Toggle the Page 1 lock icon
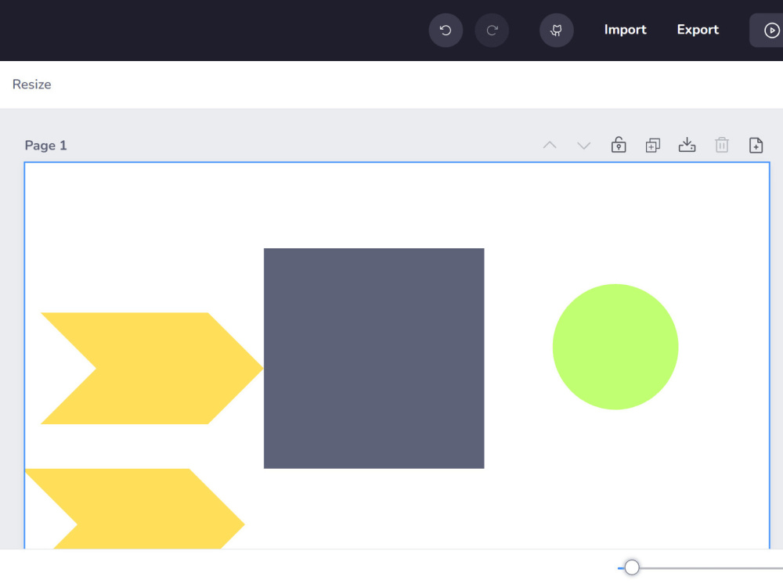This screenshot has height=587, width=783. [x=619, y=145]
